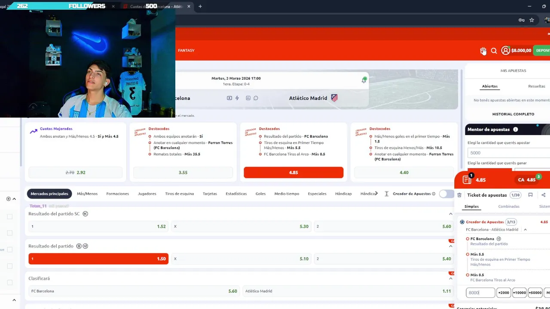The width and height of the screenshot is (550, 309).
Task: Select draw X at 5.30 in Resultado SC
Action: click(241, 226)
